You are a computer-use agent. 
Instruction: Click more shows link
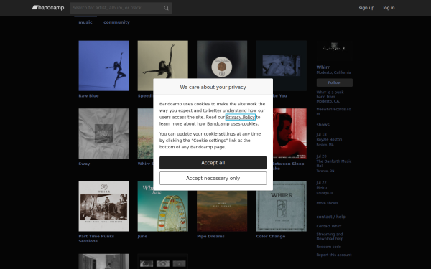[329, 203]
